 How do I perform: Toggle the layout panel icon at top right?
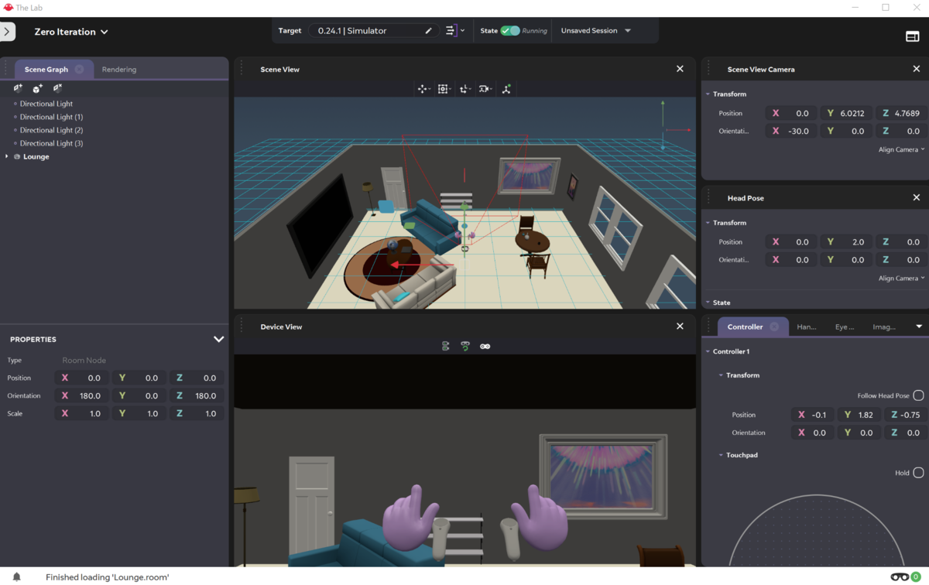click(913, 36)
